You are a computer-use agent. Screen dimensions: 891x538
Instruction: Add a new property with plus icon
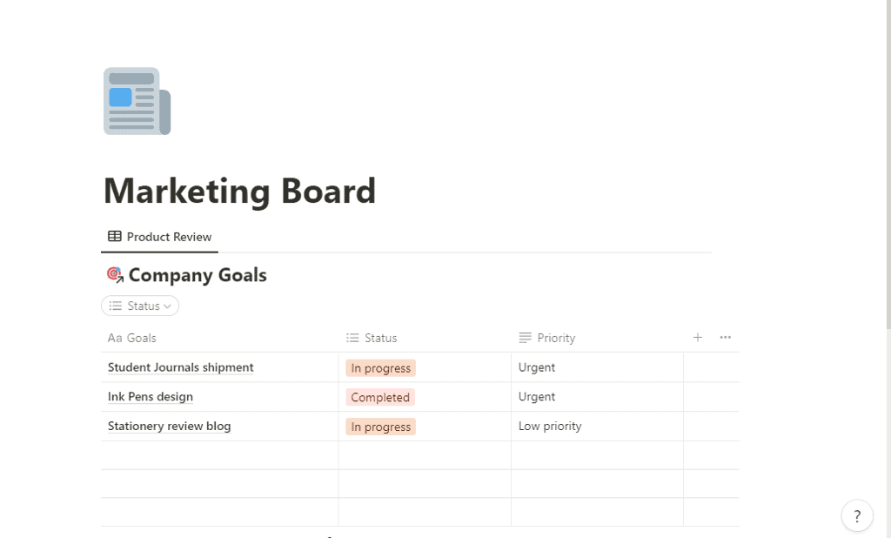[x=697, y=338]
